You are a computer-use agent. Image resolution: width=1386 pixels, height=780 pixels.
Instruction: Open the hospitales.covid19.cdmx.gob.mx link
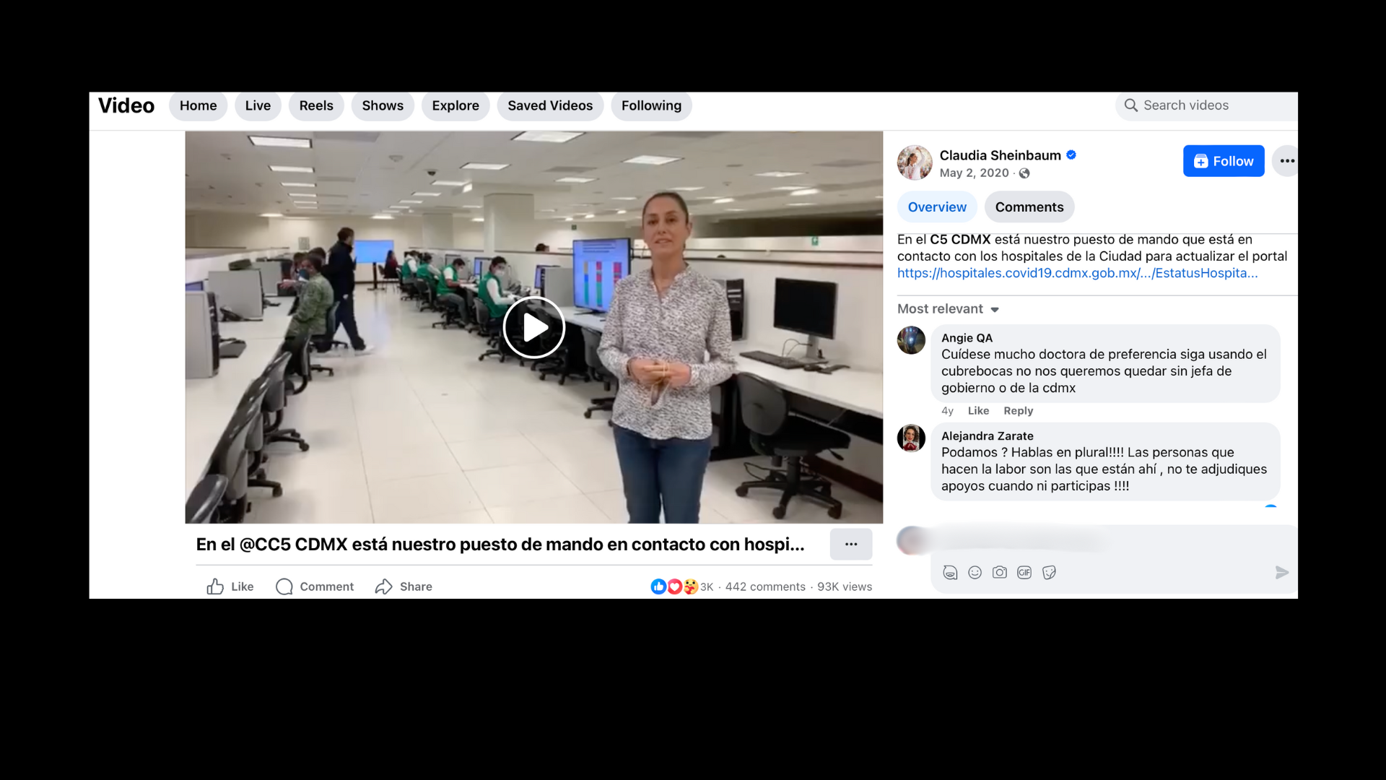(x=1077, y=273)
